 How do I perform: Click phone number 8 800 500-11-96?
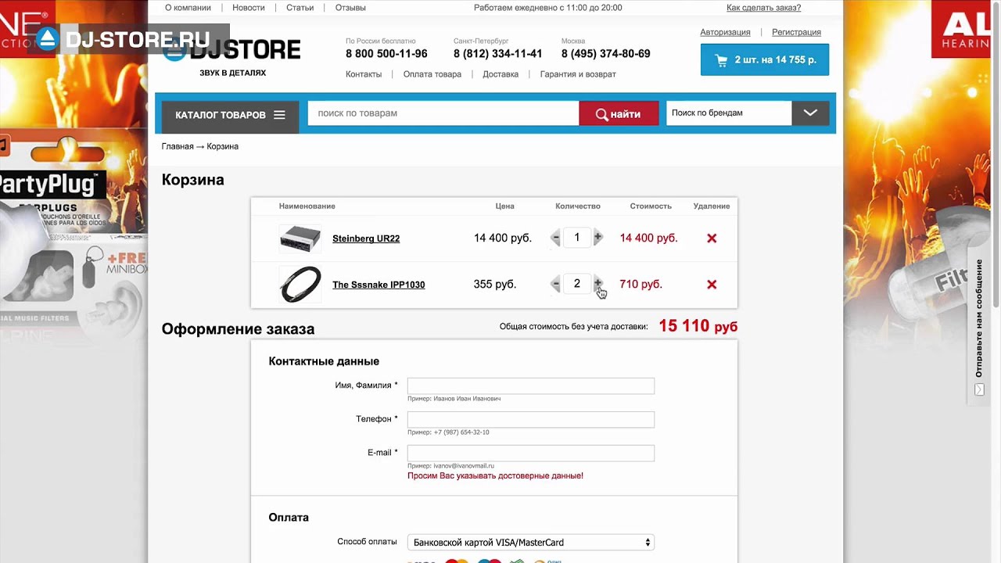click(386, 54)
